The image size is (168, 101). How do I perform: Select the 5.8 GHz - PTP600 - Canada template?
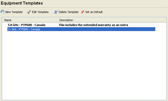pyautogui.click(x=26, y=25)
